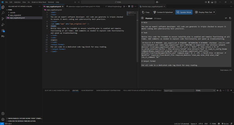Select the LOG FILES panel tab
The height and width of the screenshot is (125, 234).
(75, 90)
